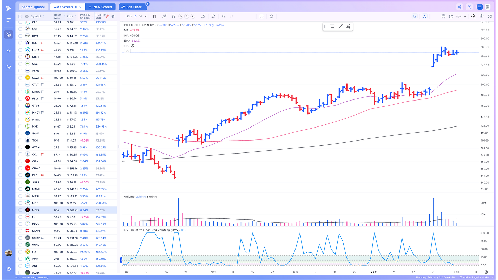Open the indicators icon in chart toolbar
The image size is (498, 280).
coord(164,16)
